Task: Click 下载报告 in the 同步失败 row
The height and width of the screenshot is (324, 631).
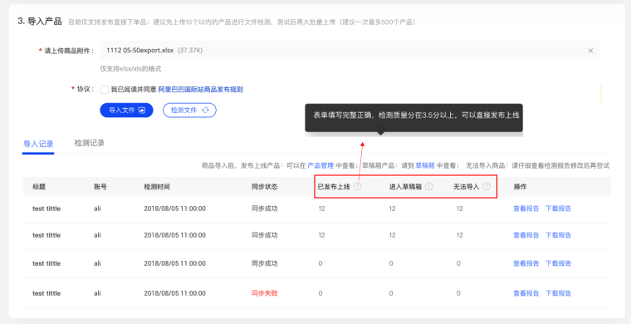Action: coord(558,293)
